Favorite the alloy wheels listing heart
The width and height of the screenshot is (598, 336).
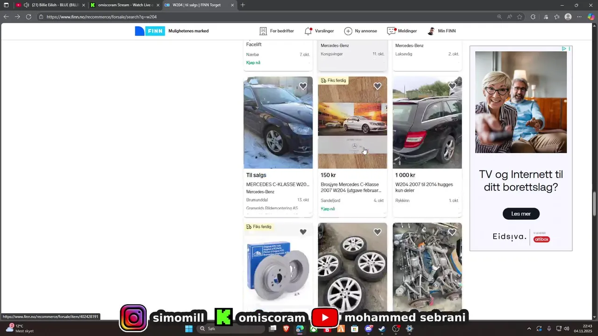pos(377,232)
